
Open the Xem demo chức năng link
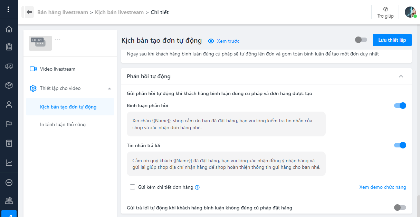pyautogui.click(x=383, y=187)
